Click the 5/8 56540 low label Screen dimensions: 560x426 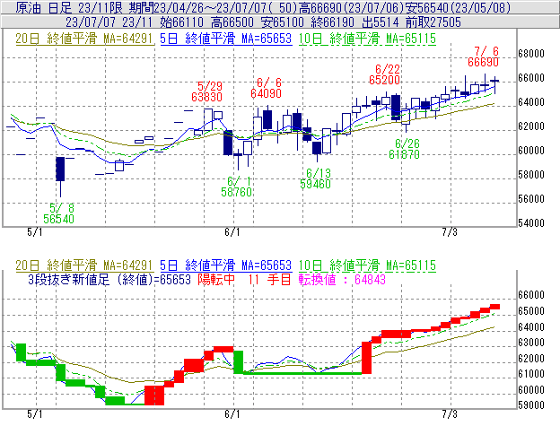(x=59, y=213)
